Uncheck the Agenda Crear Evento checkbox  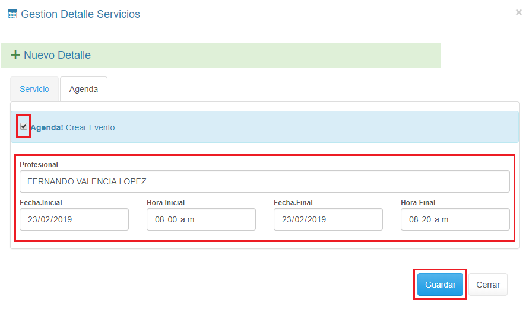24,126
